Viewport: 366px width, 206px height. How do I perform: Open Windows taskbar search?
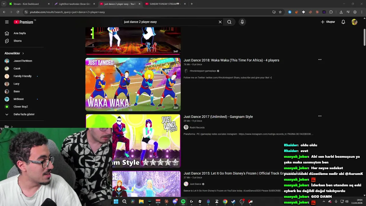click(x=124, y=201)
